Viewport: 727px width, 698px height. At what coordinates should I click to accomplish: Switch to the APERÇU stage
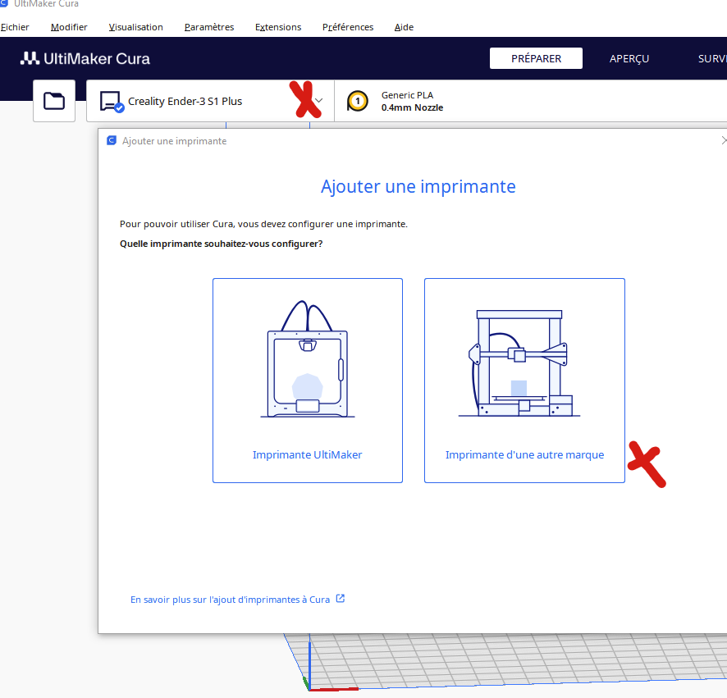pos(629,58)
